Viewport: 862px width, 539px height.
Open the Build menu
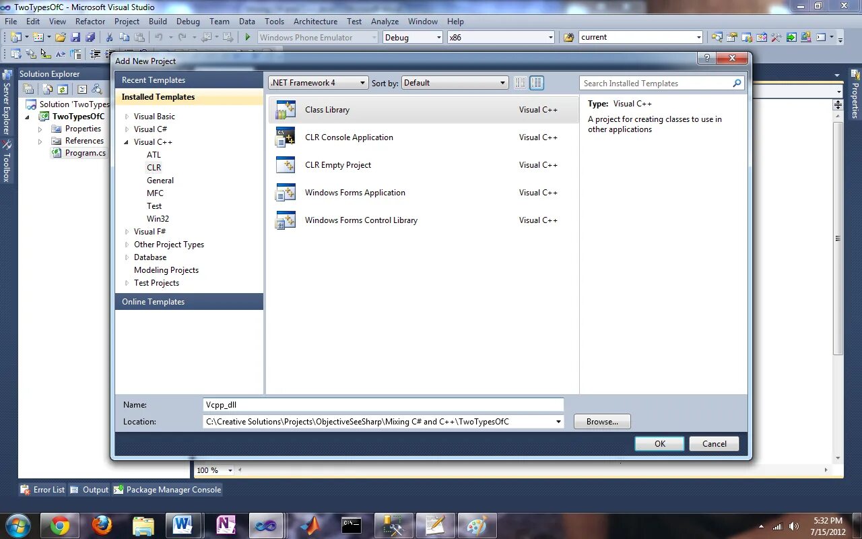pos(158,22)
